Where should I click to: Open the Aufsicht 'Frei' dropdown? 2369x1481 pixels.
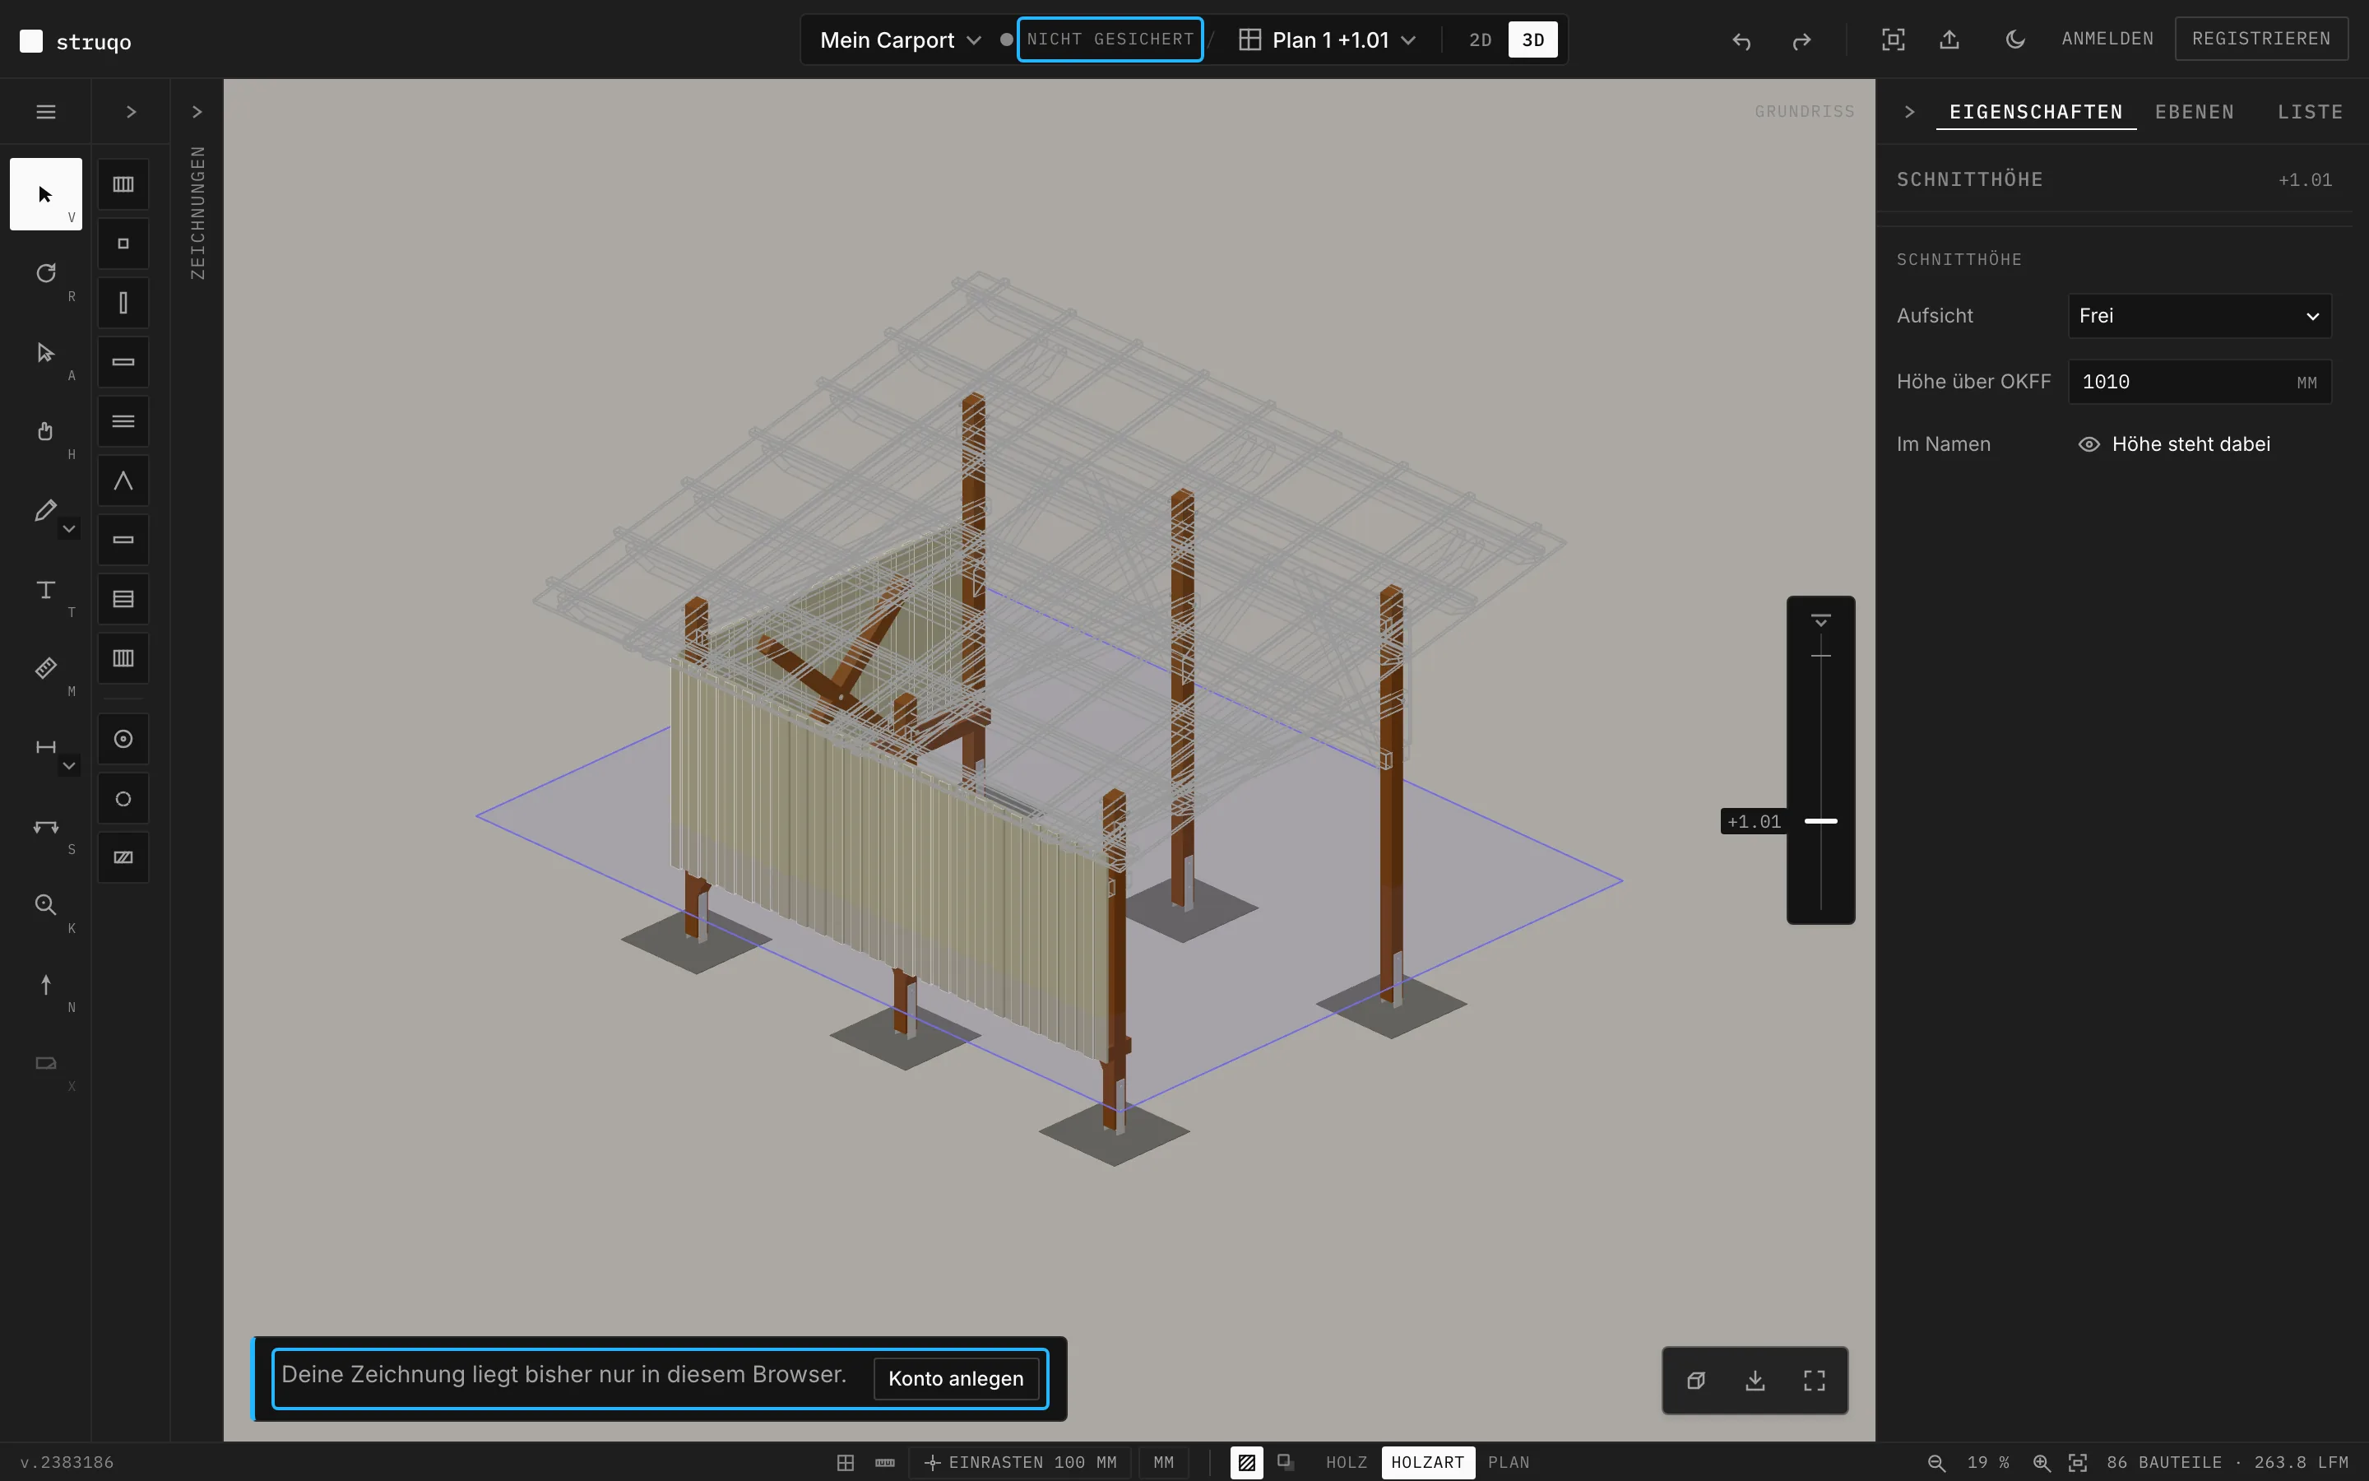[x=2199, y=317]
